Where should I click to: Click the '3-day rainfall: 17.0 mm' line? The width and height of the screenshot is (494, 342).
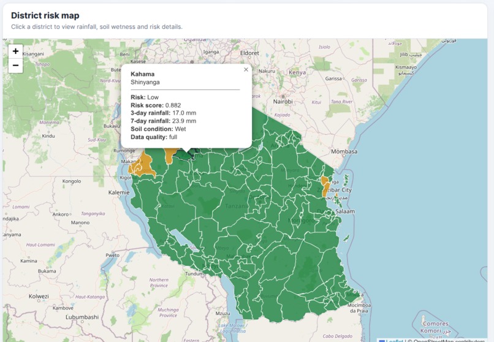(163, 113)
